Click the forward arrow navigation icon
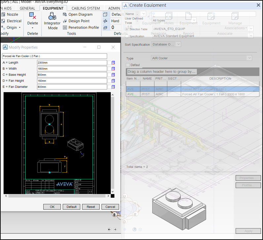Image resolution: width=263 pixels, height=240 pixels. click(x=115, y=229)
